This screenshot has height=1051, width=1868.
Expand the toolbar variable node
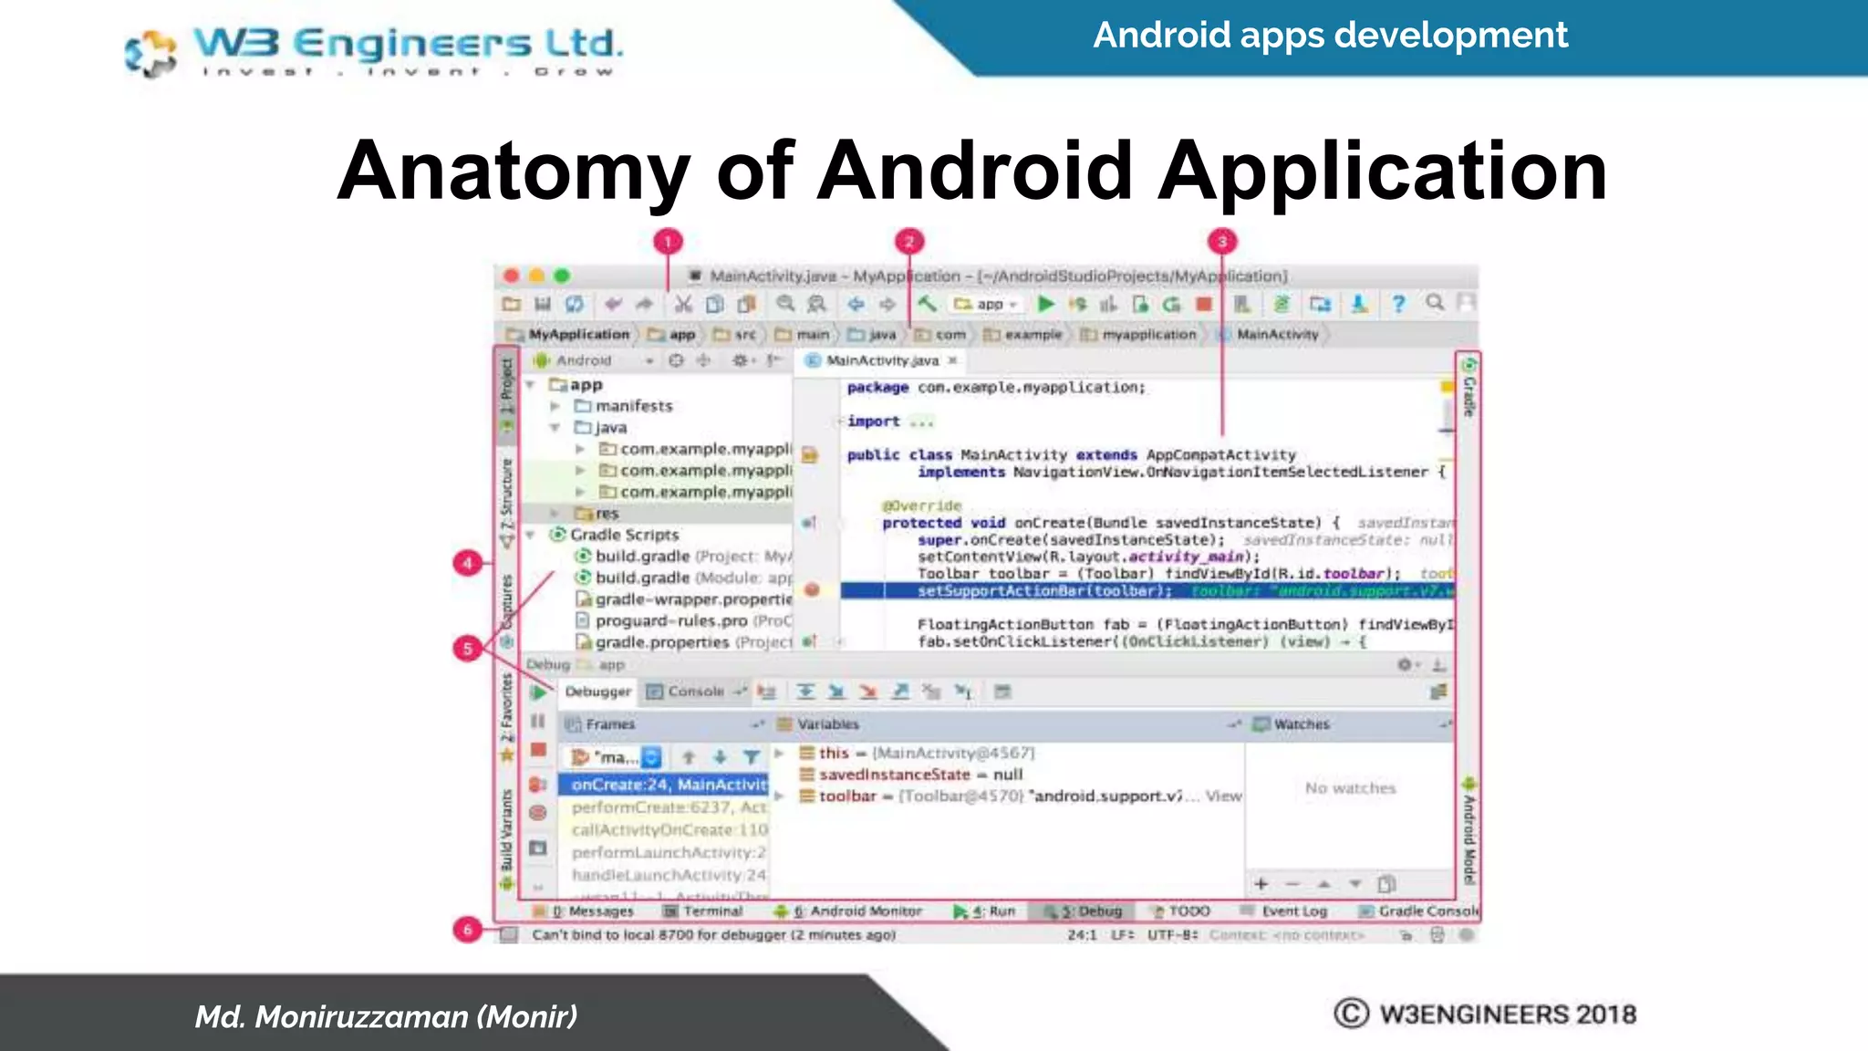click(x=780, y=796)
